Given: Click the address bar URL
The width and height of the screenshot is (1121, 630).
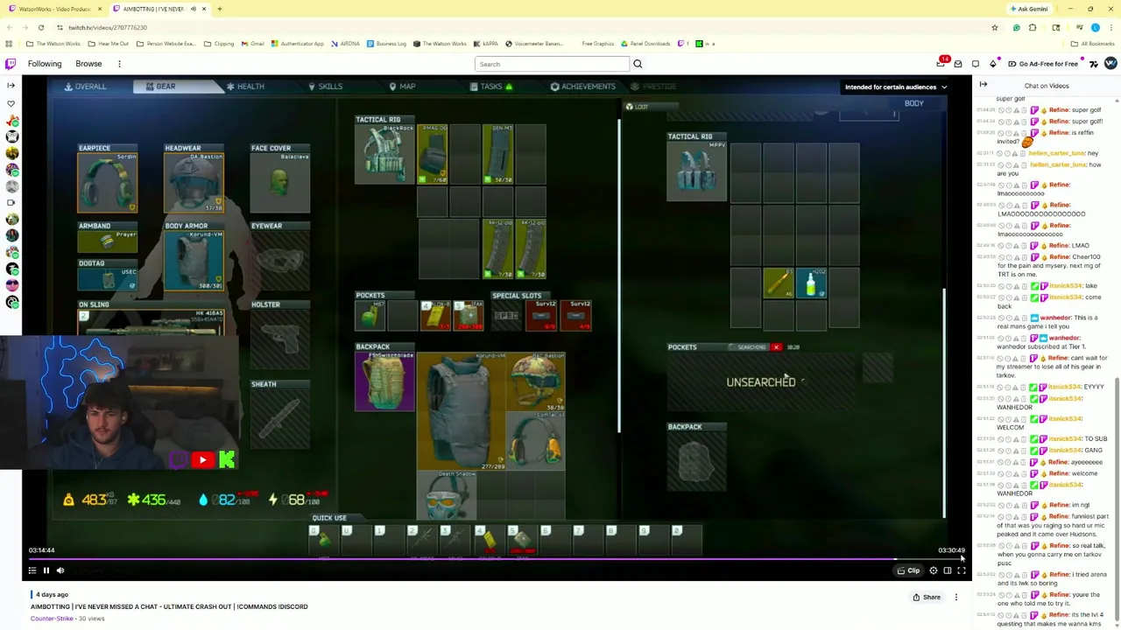Looking at the screenshot, I should [108, 28].
